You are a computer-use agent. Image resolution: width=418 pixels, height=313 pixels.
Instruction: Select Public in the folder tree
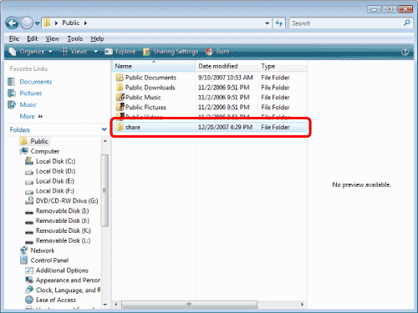[39, 141]
